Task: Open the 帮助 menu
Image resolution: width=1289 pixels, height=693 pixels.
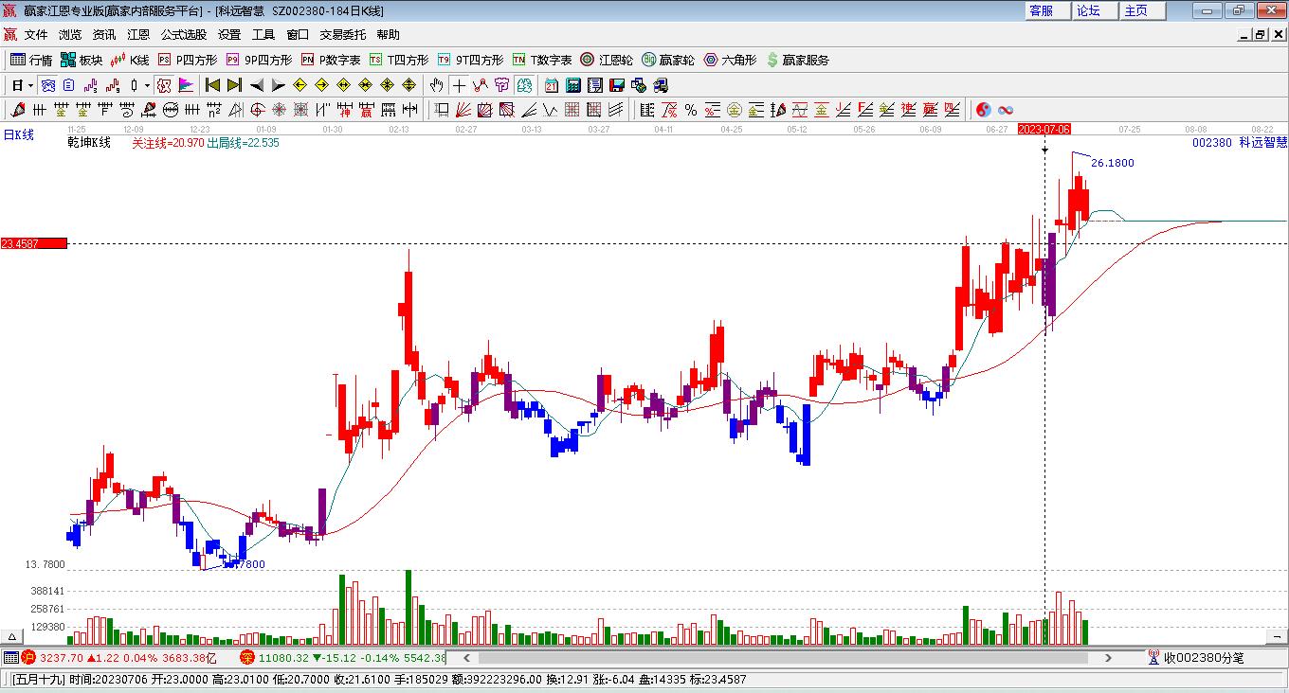Action: 388,35
